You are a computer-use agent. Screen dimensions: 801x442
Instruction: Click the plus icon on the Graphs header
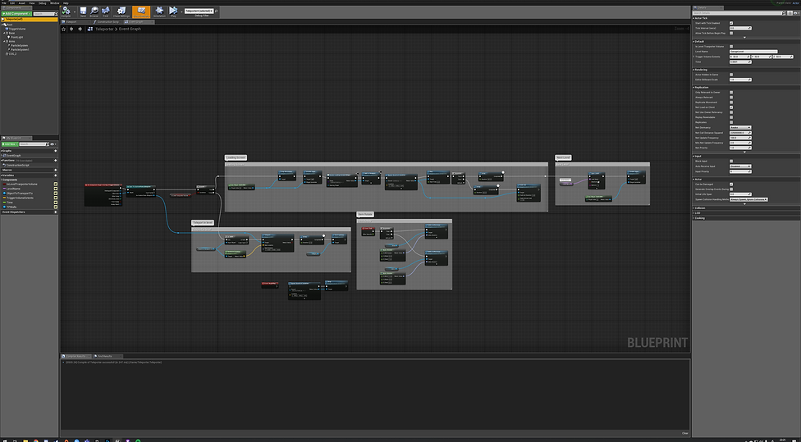click(x=56, y=151)
